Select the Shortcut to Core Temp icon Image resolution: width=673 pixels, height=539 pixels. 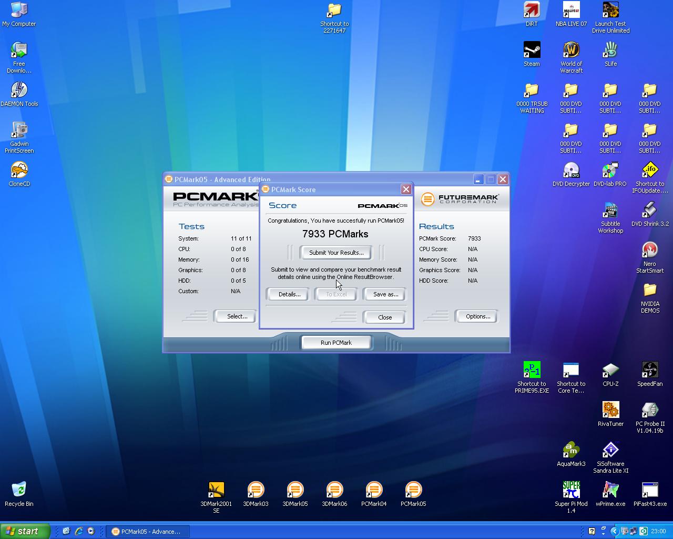tap(571, 377)
